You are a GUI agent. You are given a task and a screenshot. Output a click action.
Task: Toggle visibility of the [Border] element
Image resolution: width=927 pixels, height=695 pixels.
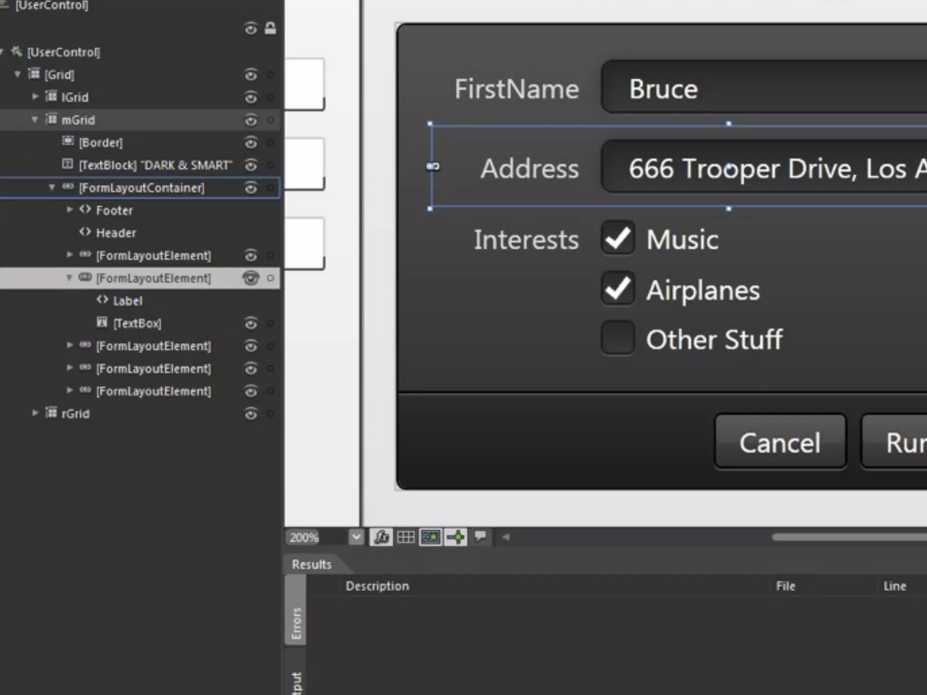pyautogui.click(x=251, y=143)
